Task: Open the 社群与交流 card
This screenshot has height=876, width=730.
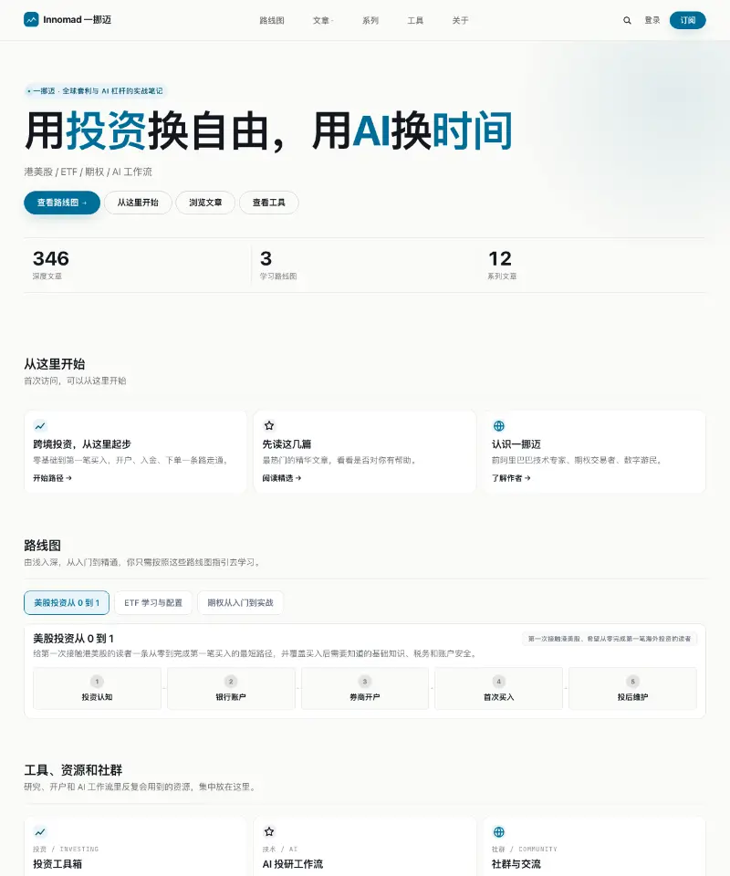Action: 594,847
